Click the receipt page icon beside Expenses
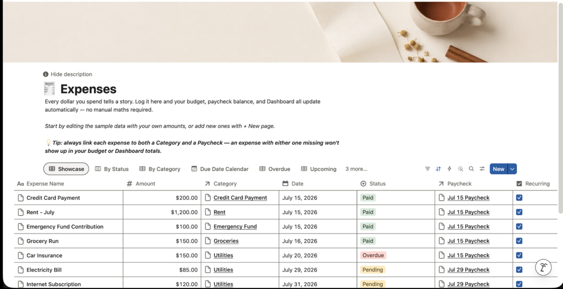 (x=49, y=88)
